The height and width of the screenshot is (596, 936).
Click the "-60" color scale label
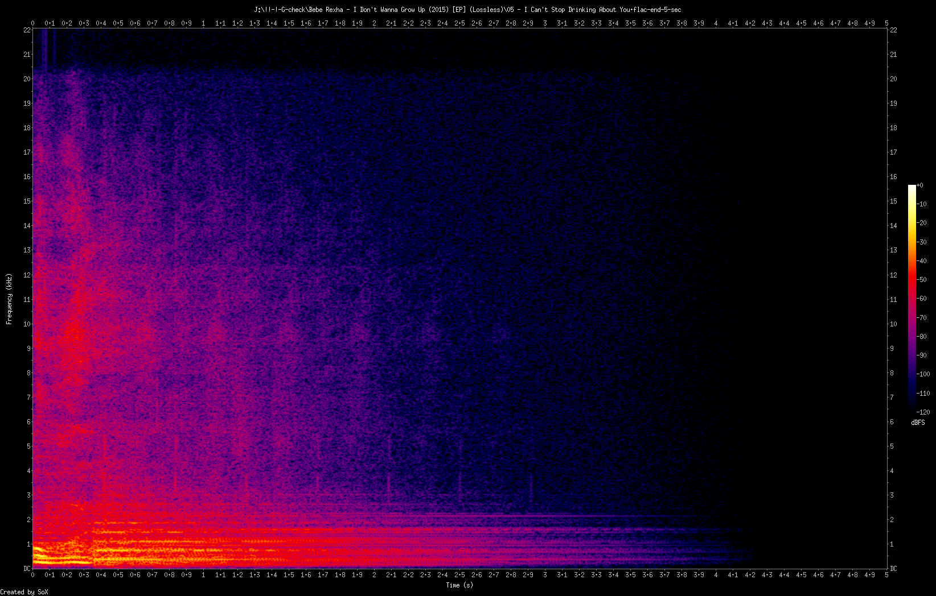coord(922,299)
